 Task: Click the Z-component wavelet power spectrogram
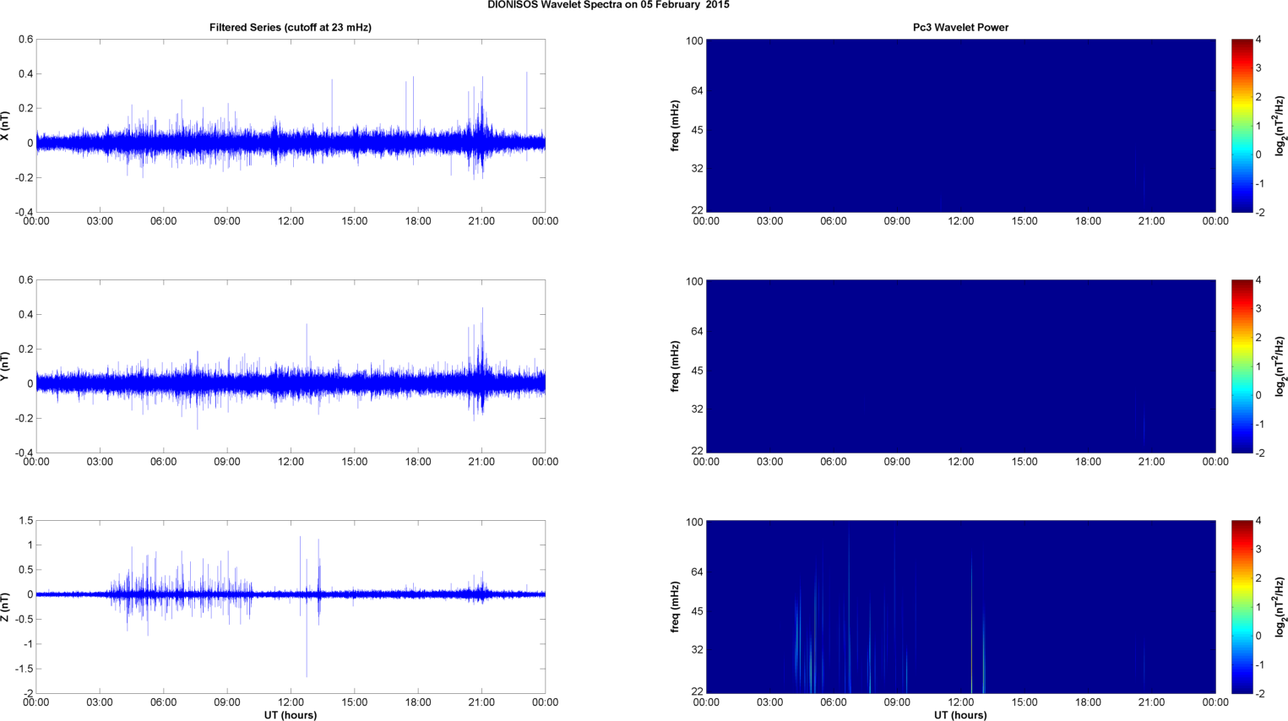pyautogui.click(x=960, y=607)
